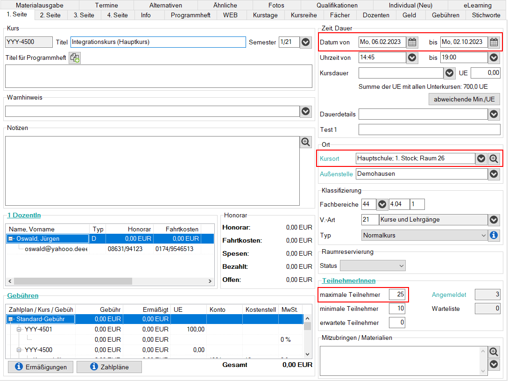Click the Außenstelle label link
Viewport: 508px width, 381px height.
(x=336, y=174)
